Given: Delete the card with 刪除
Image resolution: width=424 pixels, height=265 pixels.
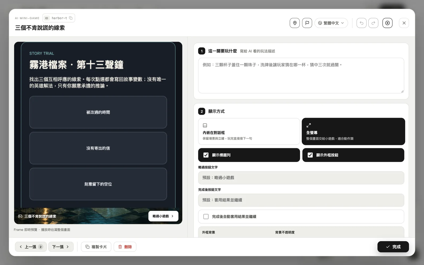Looking at the screenshot, I should (x=125, y=247).
